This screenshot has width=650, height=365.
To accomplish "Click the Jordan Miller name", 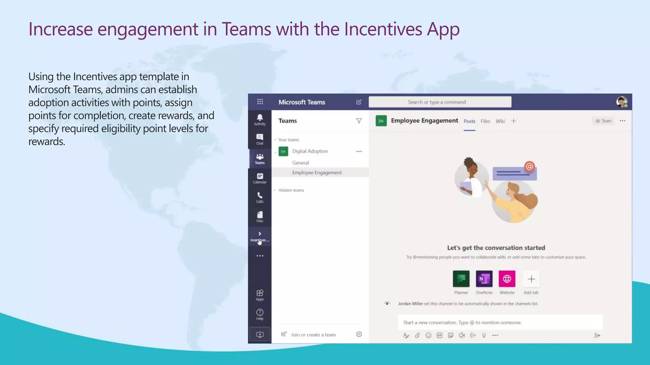I will point(410,304).
